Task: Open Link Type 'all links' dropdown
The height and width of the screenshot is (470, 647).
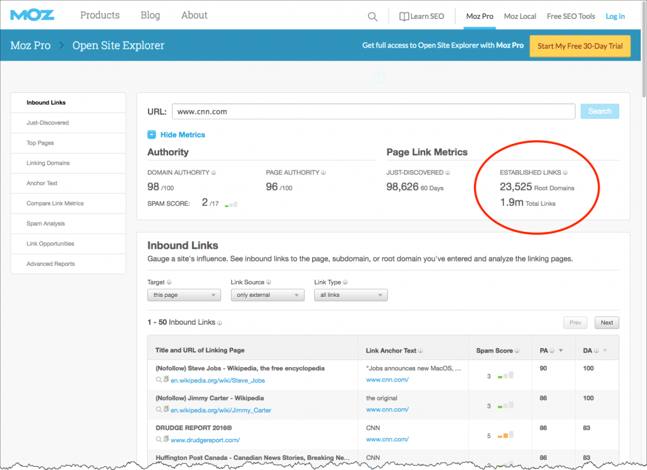Action: point(351,295)
